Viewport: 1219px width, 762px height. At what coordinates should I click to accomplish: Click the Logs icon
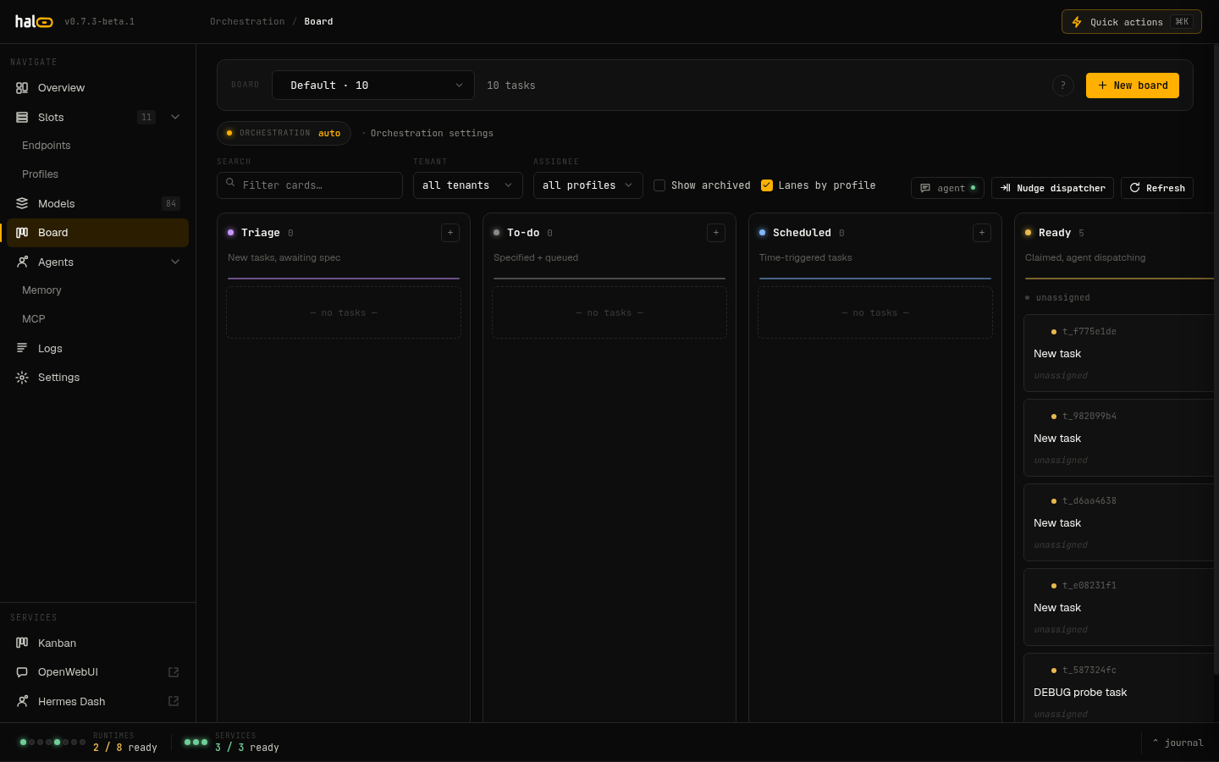pos(22,348)
